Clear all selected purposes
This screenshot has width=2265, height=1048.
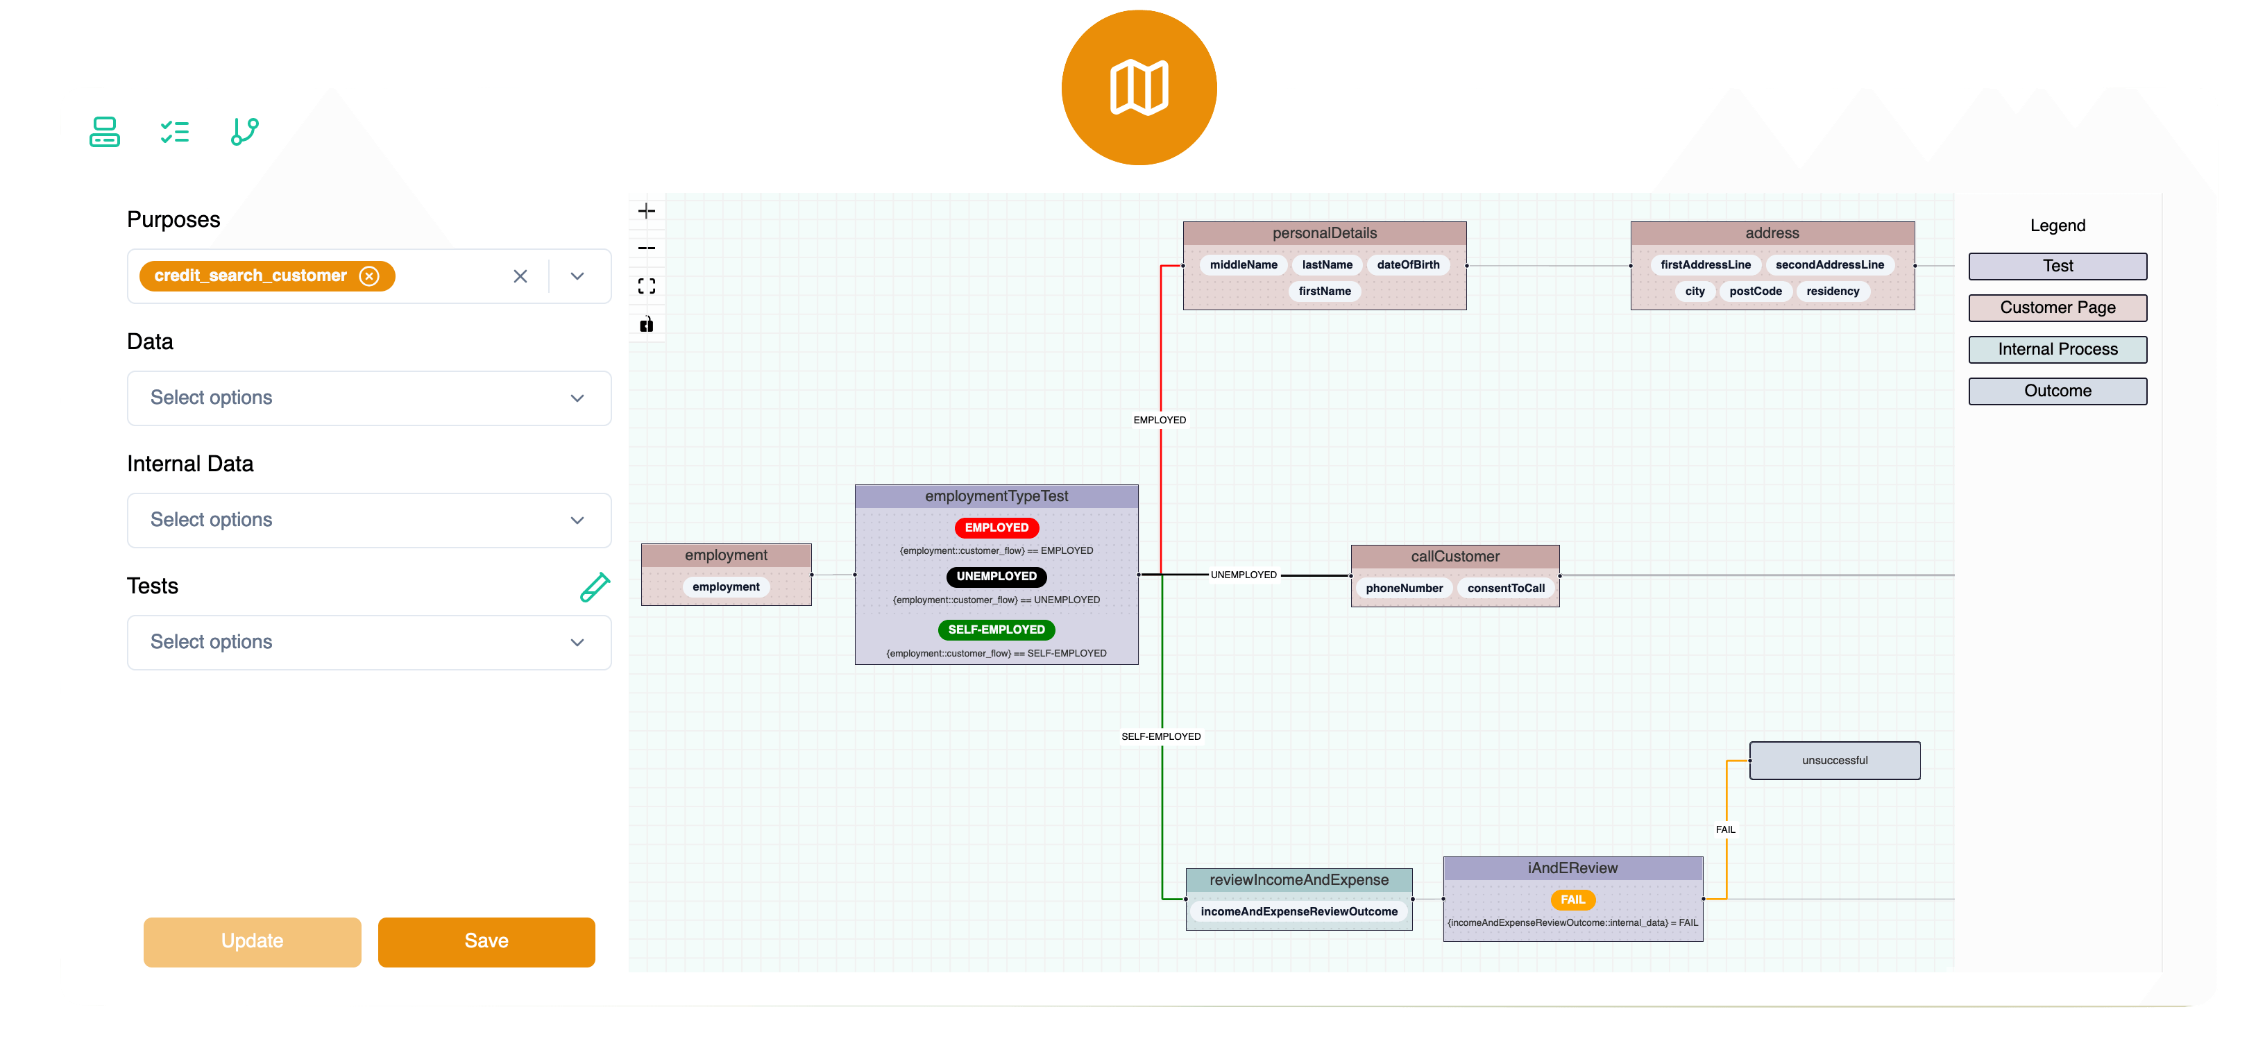520,276
